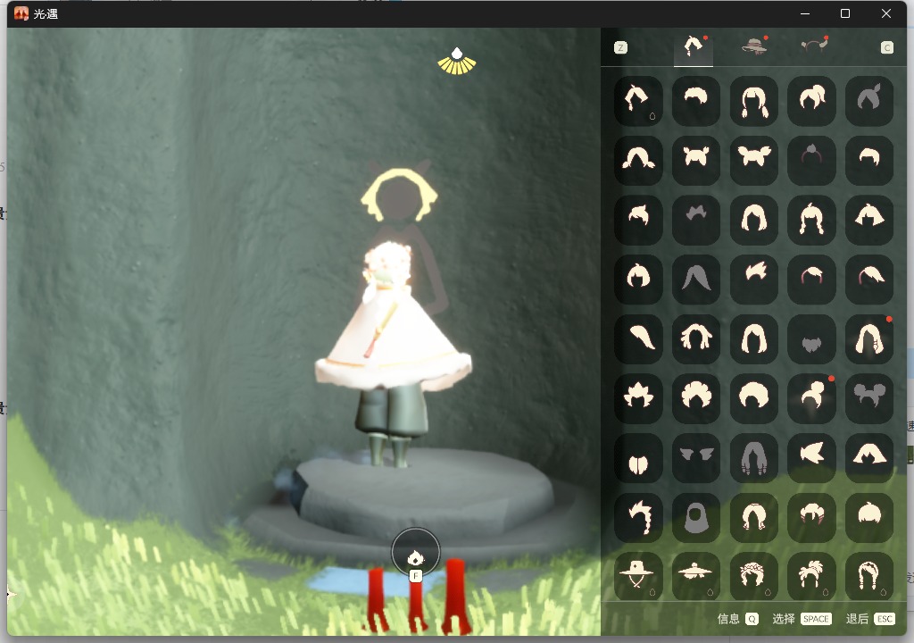Choose the arched hair with low pigtail ends
The width and height of the screenshot is (914, 643).
[638, 160]
